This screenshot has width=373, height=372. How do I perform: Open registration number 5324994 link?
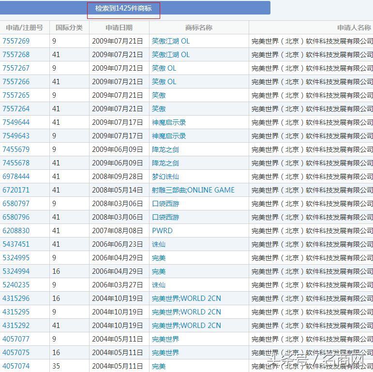(x=16, y=272)
